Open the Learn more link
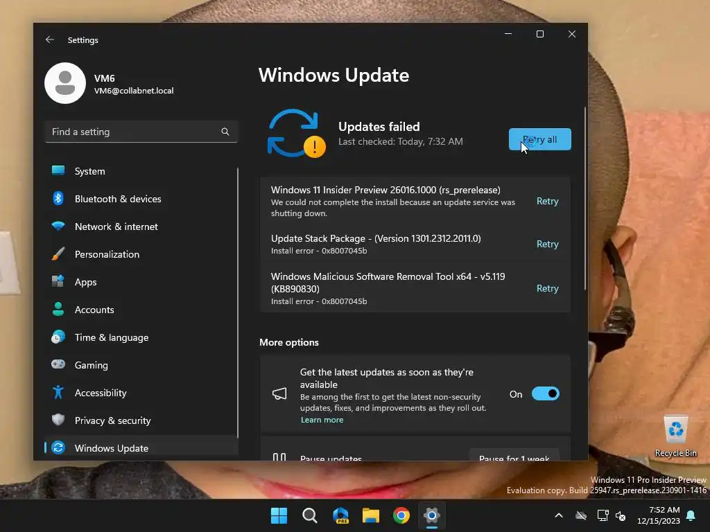Viewport: 710px width, 532px height. point(322,420)
